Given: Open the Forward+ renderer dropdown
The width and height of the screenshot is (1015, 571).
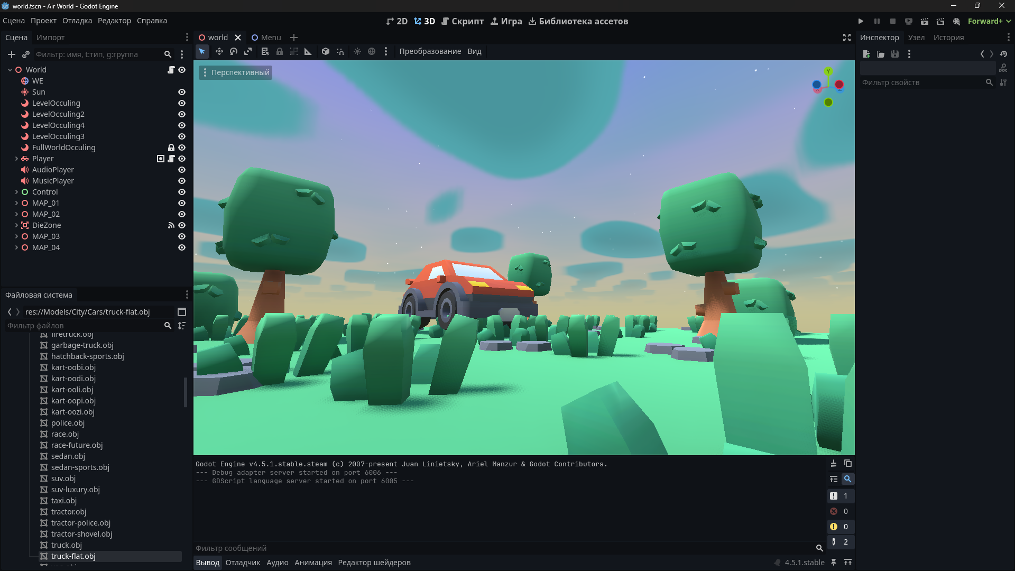Looking at the screenshot, I should coord(989,21).
